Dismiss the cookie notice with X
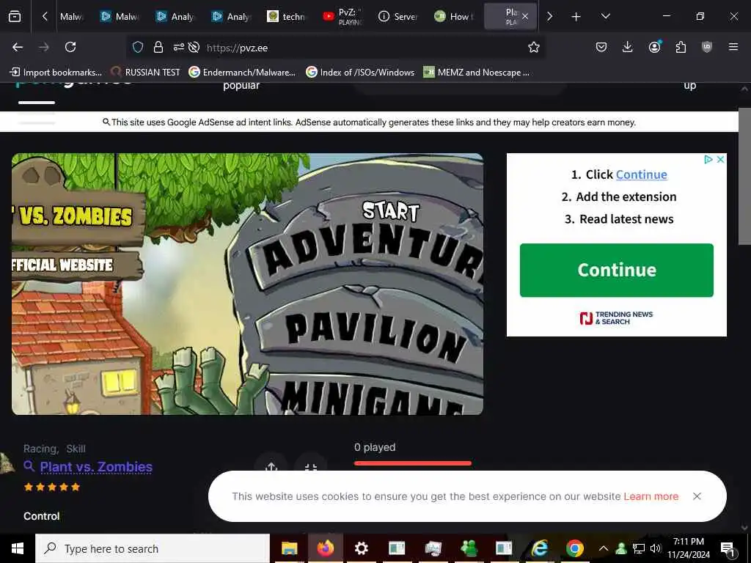This screenshot has height=563, width=751. click(697, 496)
